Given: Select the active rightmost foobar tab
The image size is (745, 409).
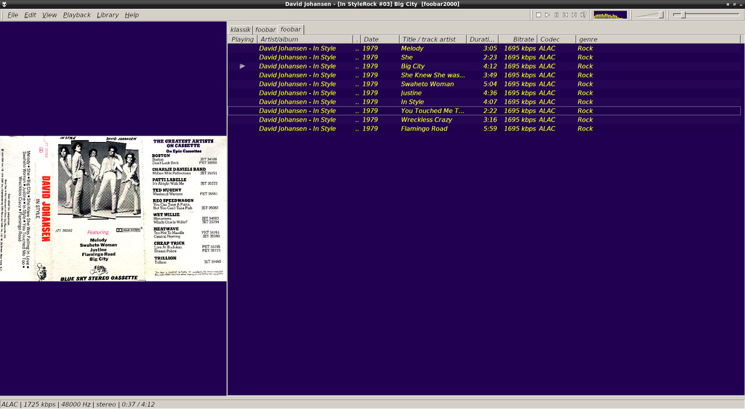Looking at the screenshot, I should tap(290, 29).
